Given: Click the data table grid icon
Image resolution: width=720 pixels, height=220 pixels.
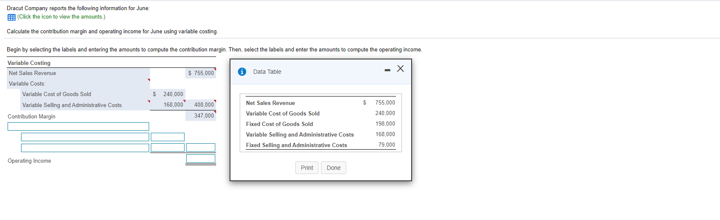Looking at the screenshot, I should 11,17.
